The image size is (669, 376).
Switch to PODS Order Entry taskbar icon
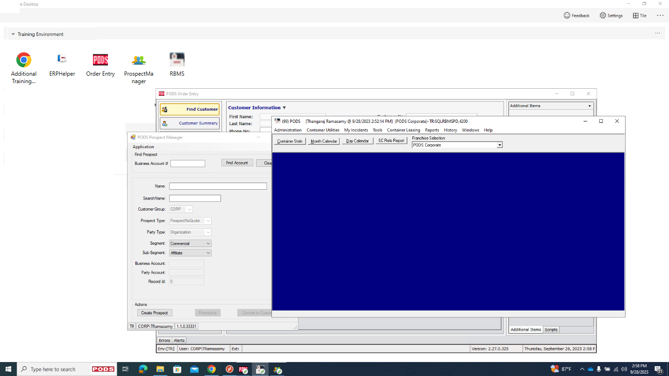[243, 369]
